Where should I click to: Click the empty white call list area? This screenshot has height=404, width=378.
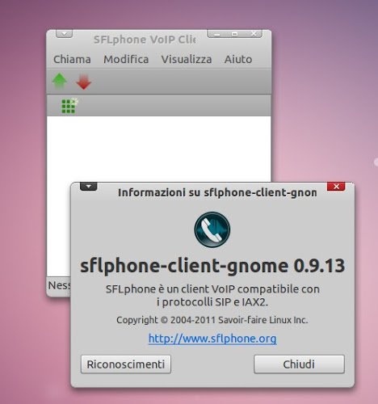(x=159, y=149)
